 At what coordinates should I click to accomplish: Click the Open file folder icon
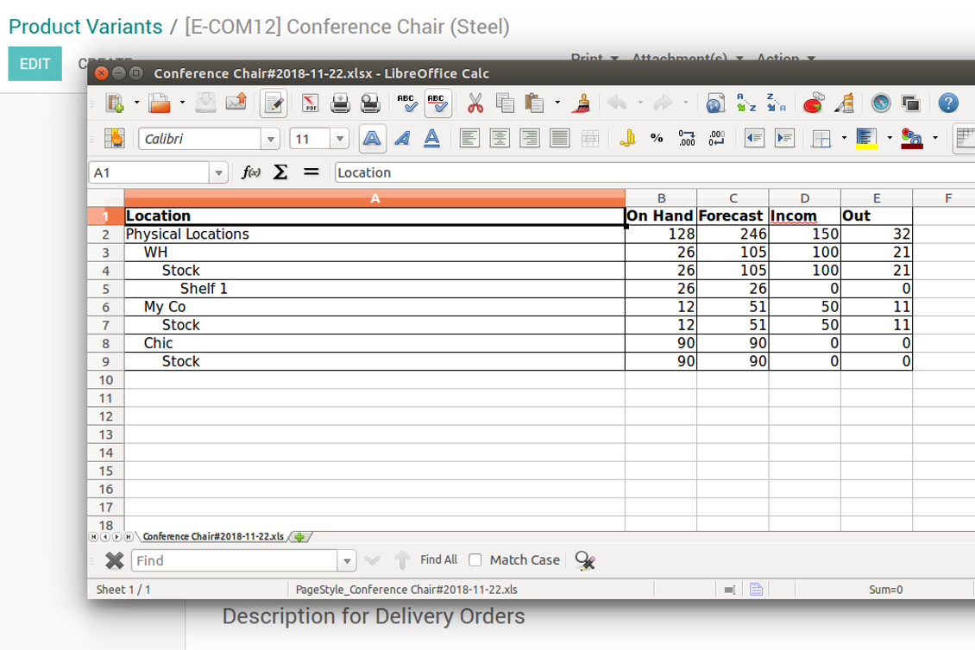[160, 103]
